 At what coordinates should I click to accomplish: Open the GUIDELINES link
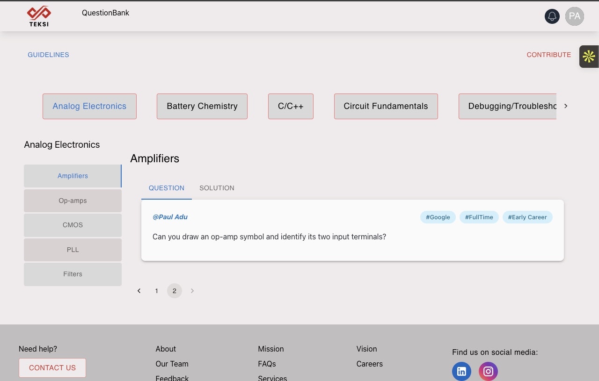pyautogui.click(x=48, y=55)
